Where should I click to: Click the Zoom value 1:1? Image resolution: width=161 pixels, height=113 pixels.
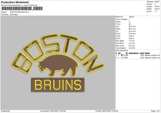click(x=156, y=11)
